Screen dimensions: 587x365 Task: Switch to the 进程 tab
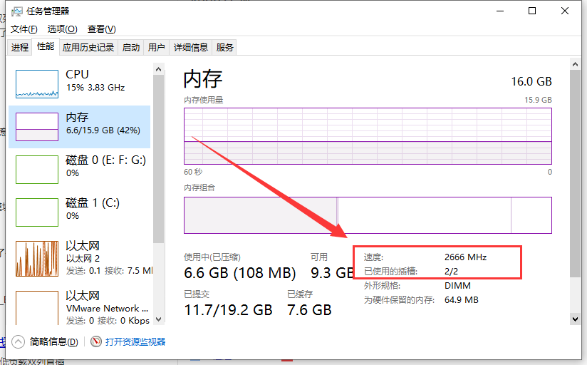[20, 48]
